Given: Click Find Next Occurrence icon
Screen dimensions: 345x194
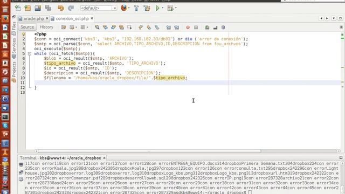Looking at the screenshot, I should click(x=113, y=27).
